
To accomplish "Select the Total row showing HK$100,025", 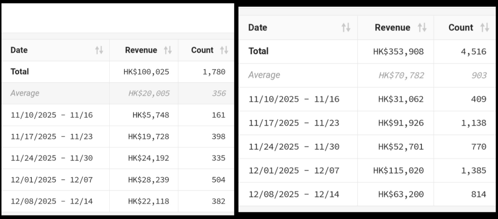I will tap(20, 72).
